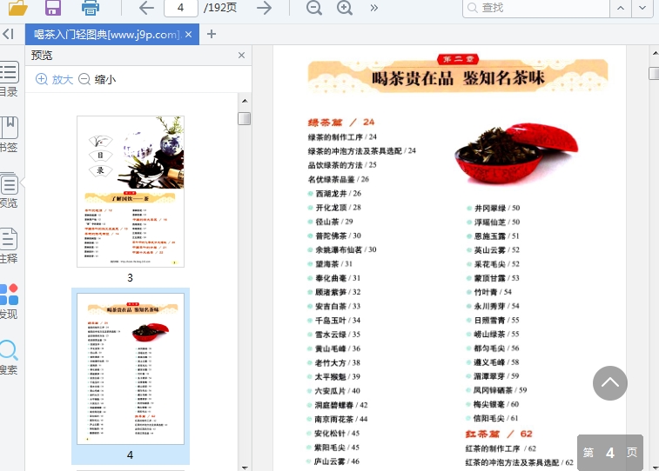The width and height of the screenshot is (659, 471).
Task: Go to the previous page arrow
Action: (146, 8)
